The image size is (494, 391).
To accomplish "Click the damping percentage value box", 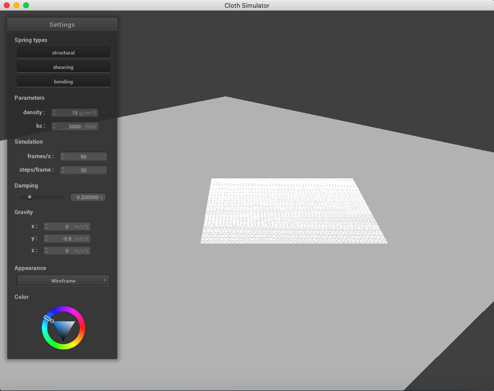I will point(88,197).
